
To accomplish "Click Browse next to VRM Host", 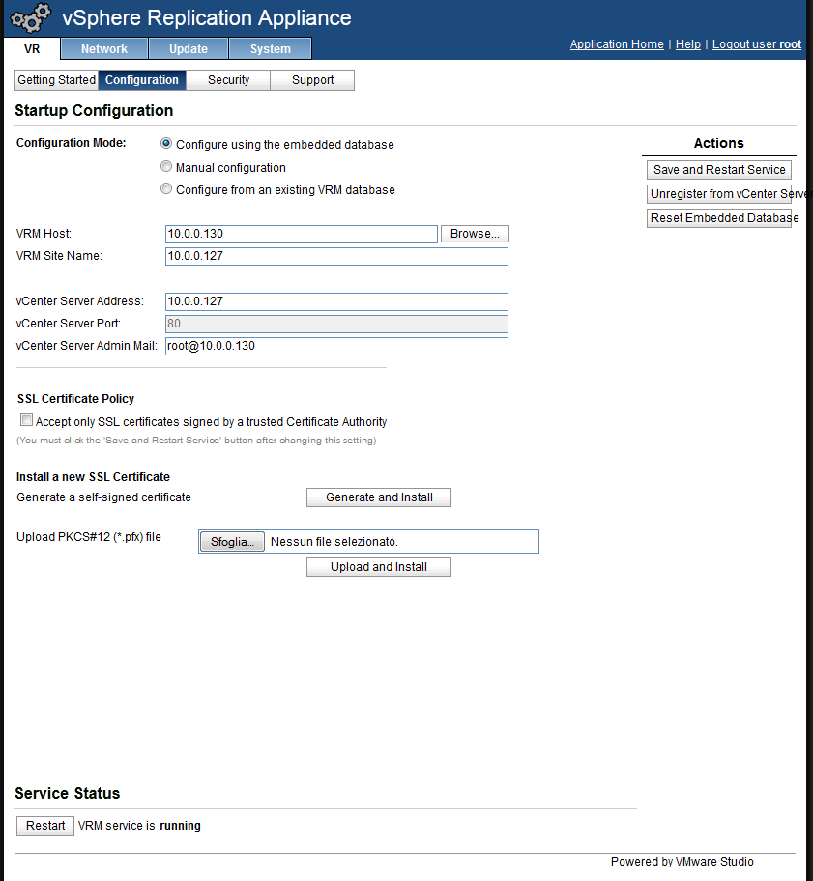I will [474, 233].
